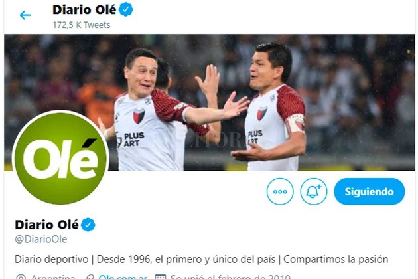Click the Diario deportivo bio text
The width and height of the screenshot is (418, 279).
201,259
